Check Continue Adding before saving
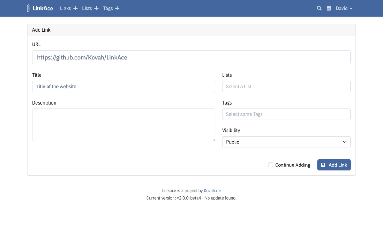Viewport: 383px width, 236px height. click(271, 165)
